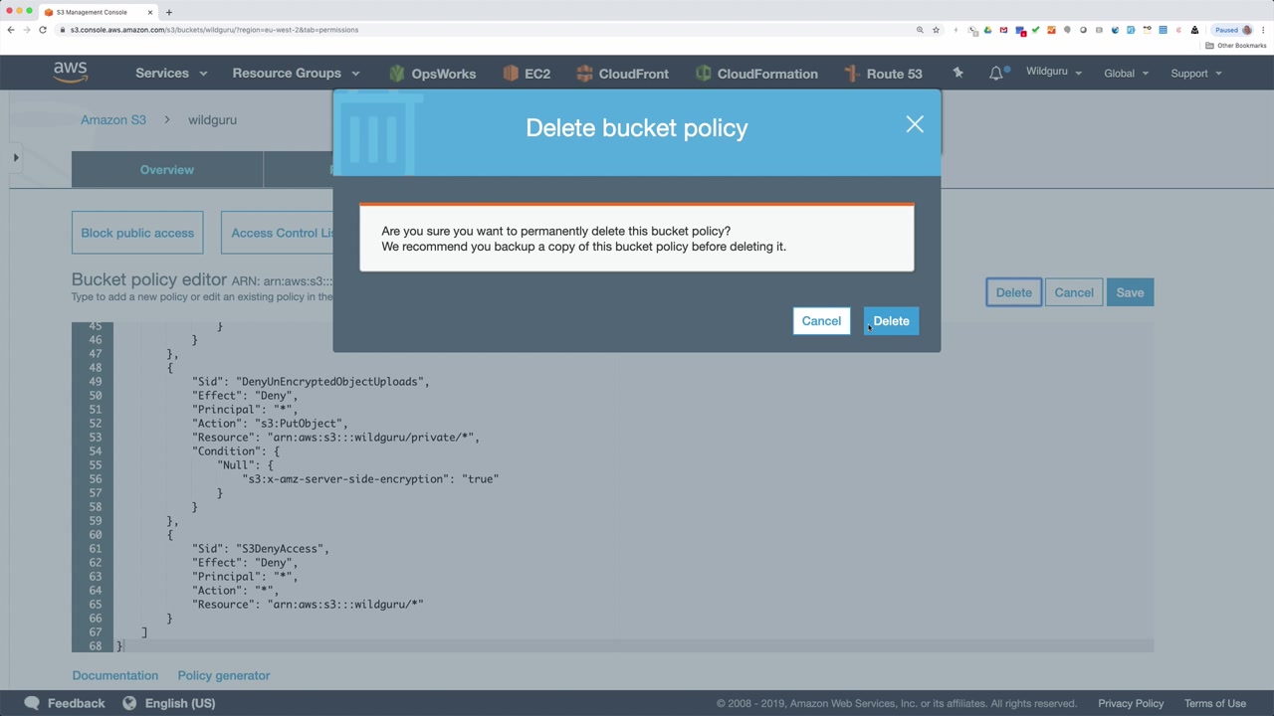Screen dimensions: 1274x716
Task: Click the zoom magnifier icon in address bar
Action: [920, 30]
